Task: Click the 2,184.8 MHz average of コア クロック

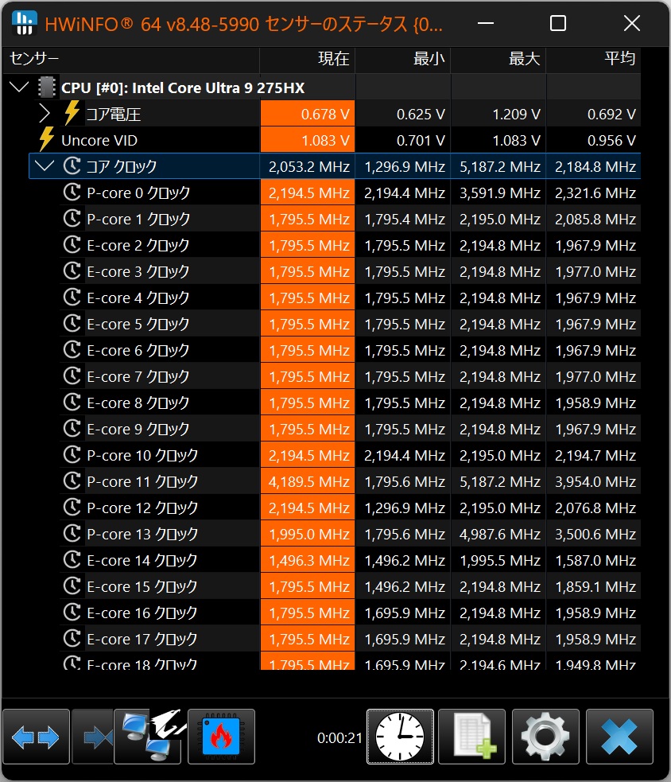Action: [595, 166]
